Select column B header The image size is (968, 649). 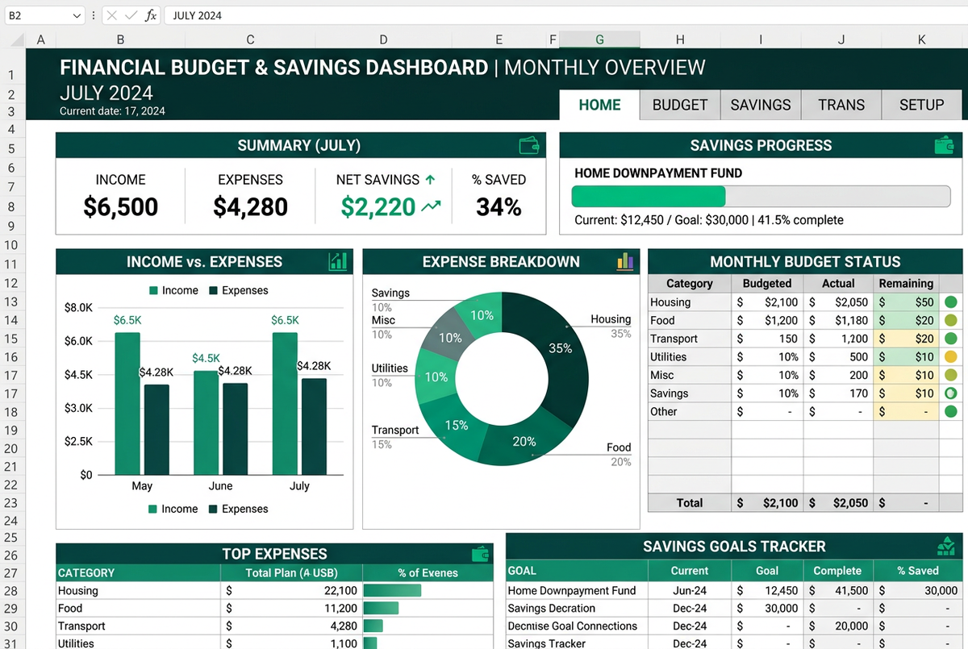pyautogui.click(x=120, y=40)
